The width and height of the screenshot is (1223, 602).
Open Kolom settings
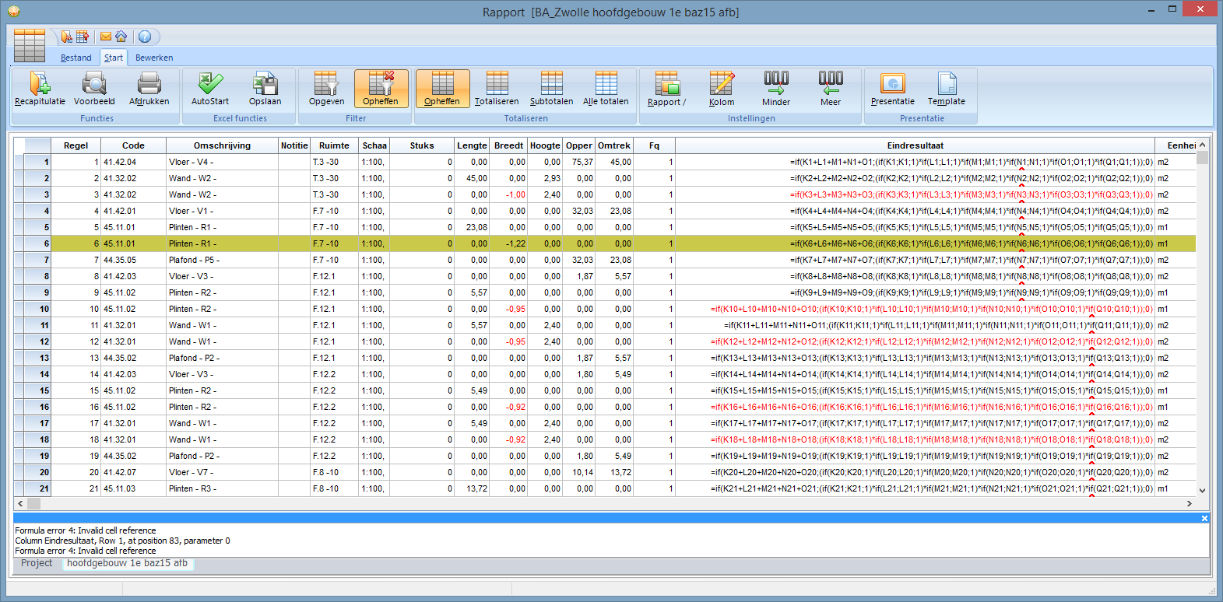722,89
